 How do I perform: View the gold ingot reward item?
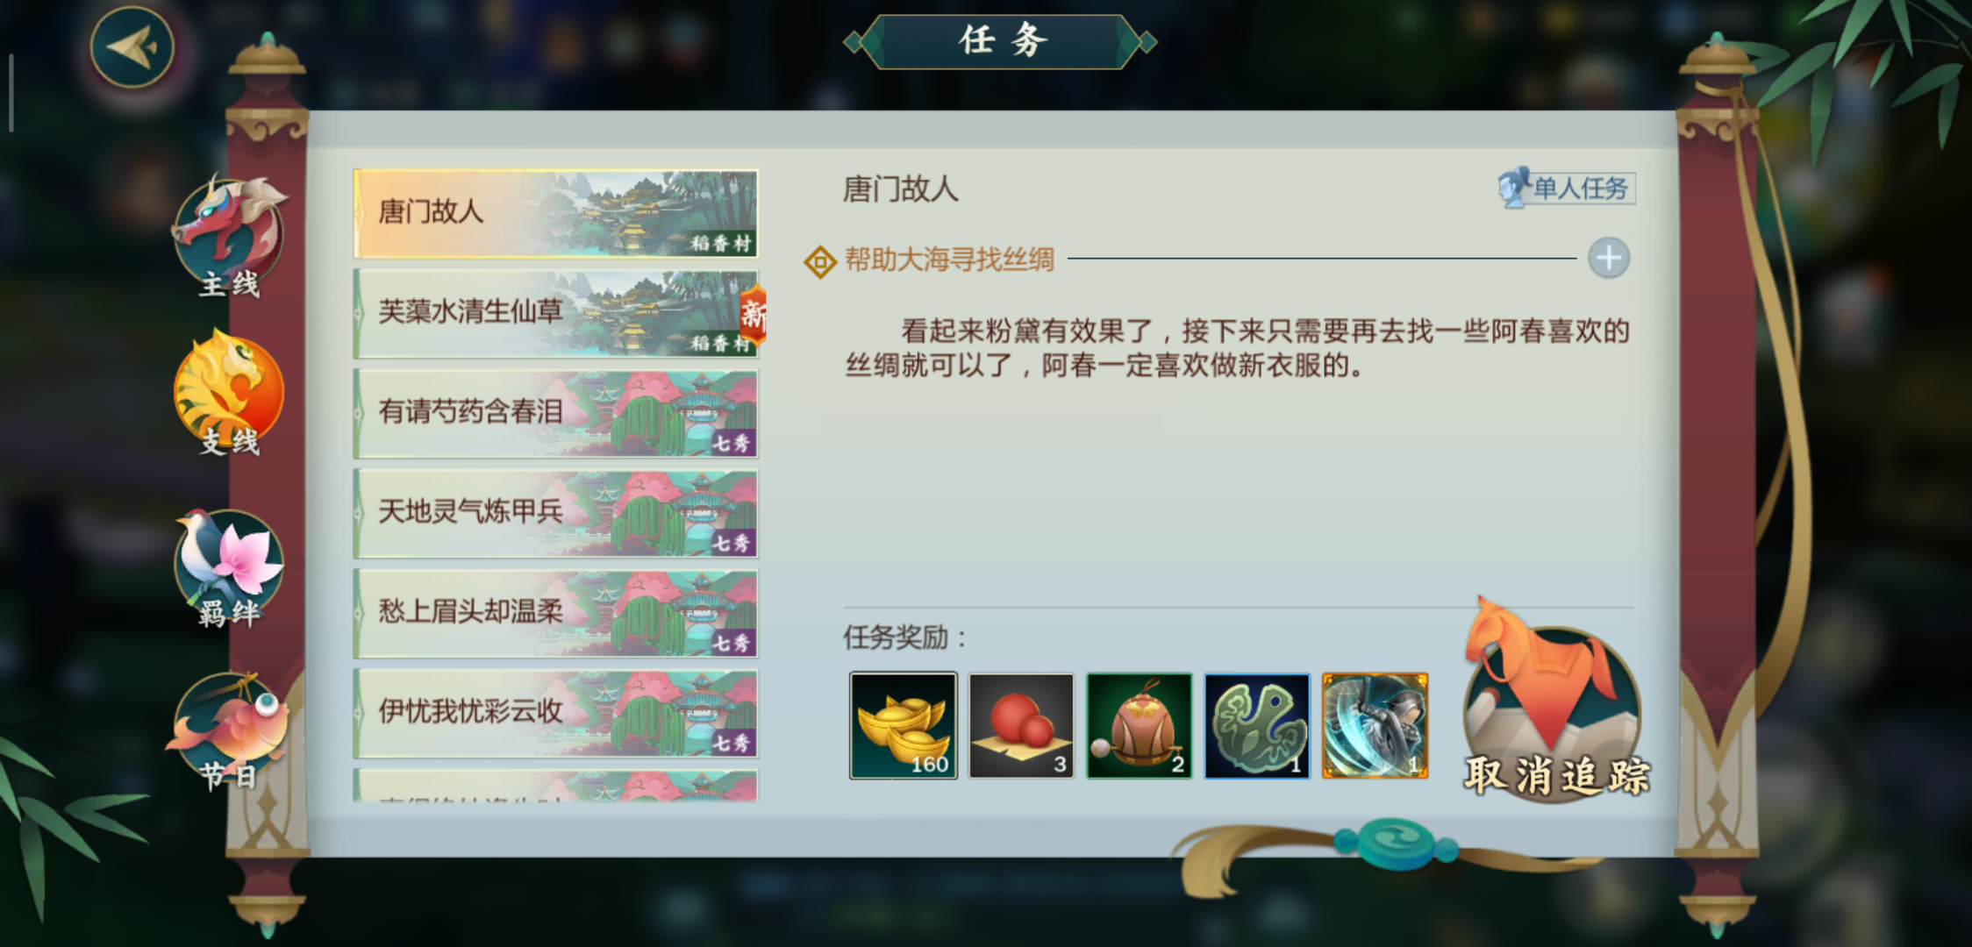903,726
